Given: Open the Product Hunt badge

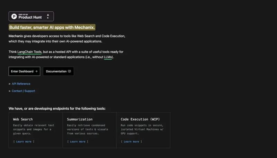Looking at the screenshot, I should click(31, 16).
